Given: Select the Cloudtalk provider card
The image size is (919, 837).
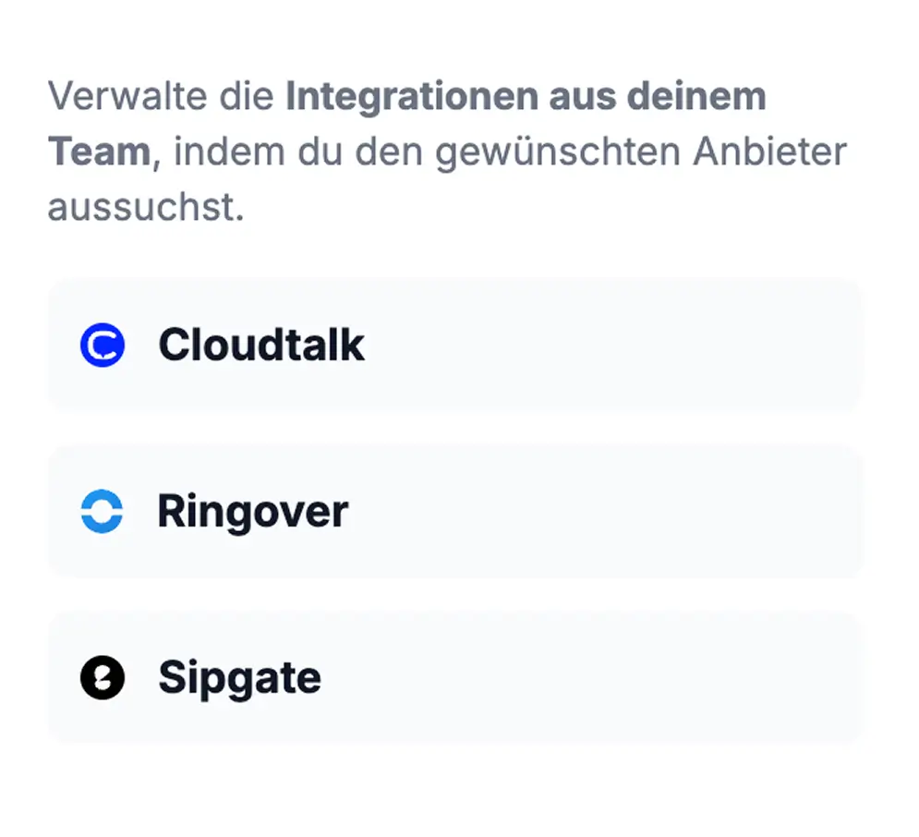Looking at the screenshot, I should click(x=457, y=345).
